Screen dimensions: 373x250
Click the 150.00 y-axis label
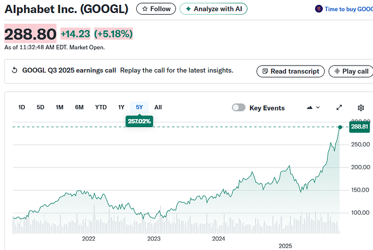[361, 190]
